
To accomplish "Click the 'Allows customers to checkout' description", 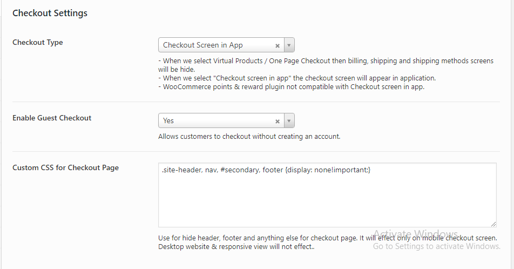I will point(249,137).
